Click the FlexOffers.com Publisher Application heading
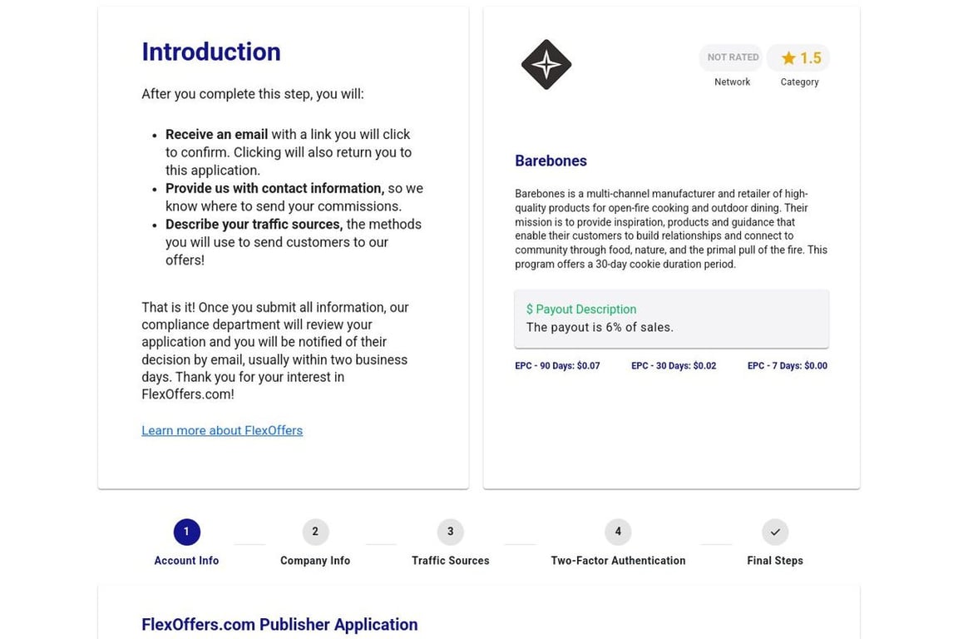958x639 pixels. tap(279, 624)
